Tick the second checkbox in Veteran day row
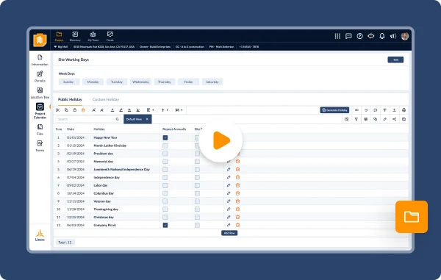 point(197,201)
